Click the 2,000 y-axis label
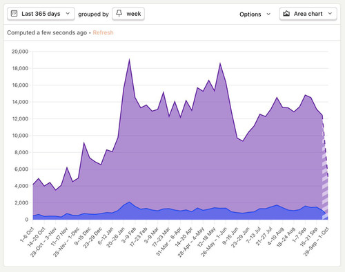The width and height of the screenshot is (345, 272). (21, 203)
